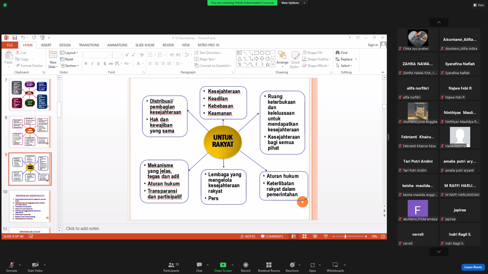Switch to the ANIMATIONS tab
Screen dimensions: 488x274
(x=117, y=45)
